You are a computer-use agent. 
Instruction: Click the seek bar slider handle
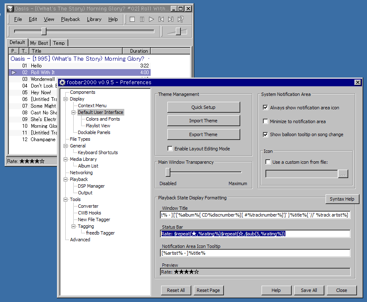click(44, 31)
